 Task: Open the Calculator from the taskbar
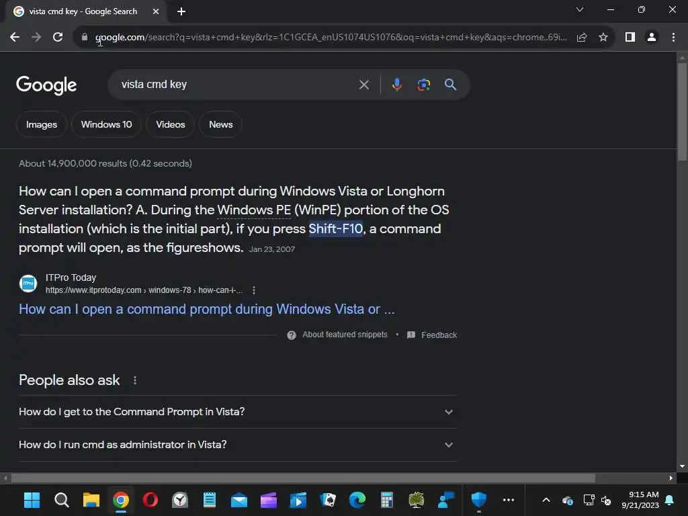click(386, 500)
